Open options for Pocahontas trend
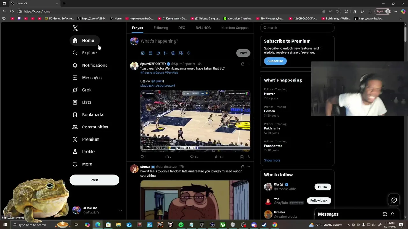This screenshot has width=408, height=229. (x=329, y=142)
